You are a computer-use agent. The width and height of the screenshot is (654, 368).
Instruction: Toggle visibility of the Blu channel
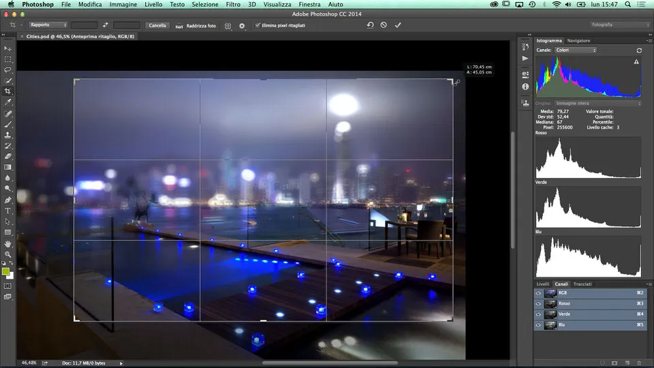(x=538, y=325)
